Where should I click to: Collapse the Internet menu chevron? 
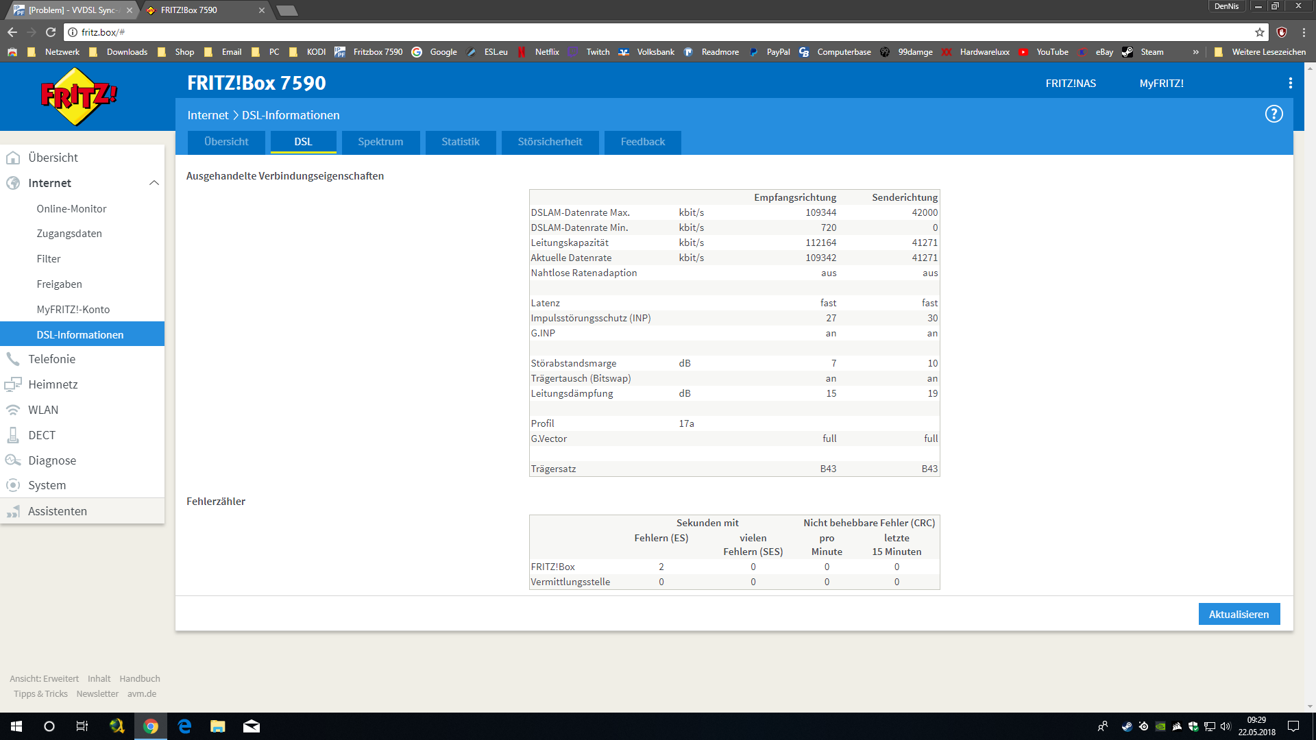[154, 183]
